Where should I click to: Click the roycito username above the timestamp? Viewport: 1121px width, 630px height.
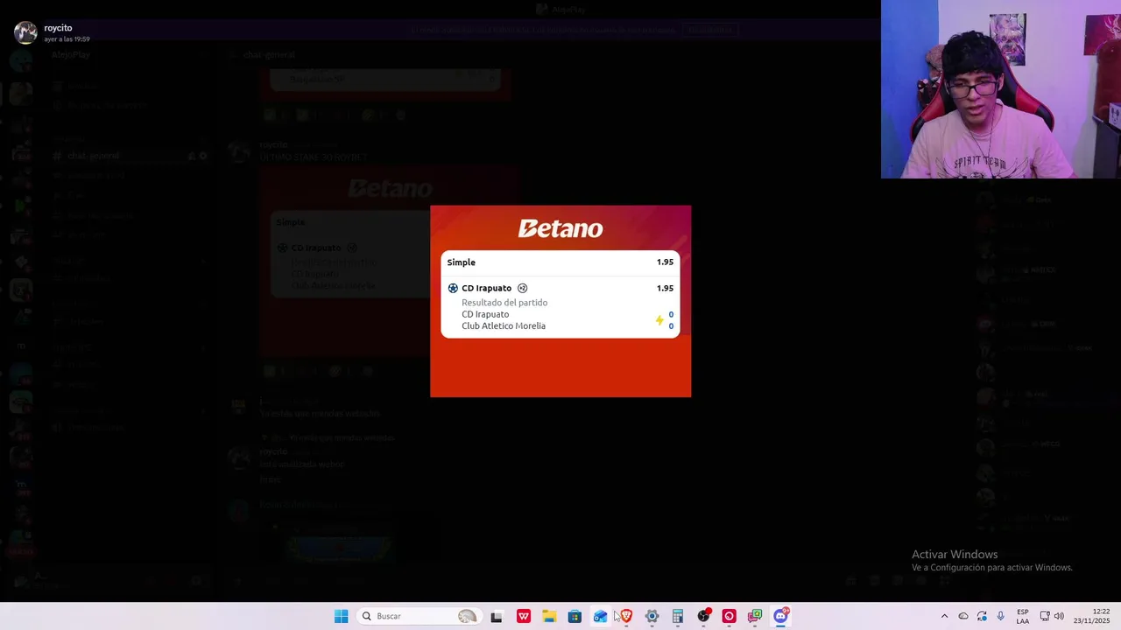pyautogui.click(x=58, y=28)
